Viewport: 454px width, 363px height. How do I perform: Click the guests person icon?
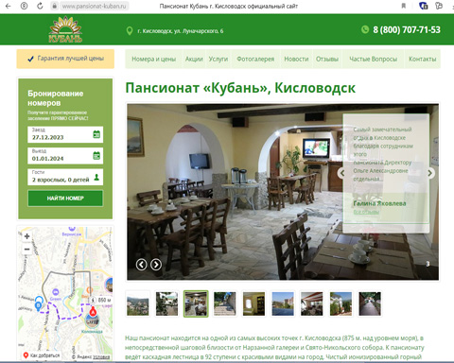(96, 177)
